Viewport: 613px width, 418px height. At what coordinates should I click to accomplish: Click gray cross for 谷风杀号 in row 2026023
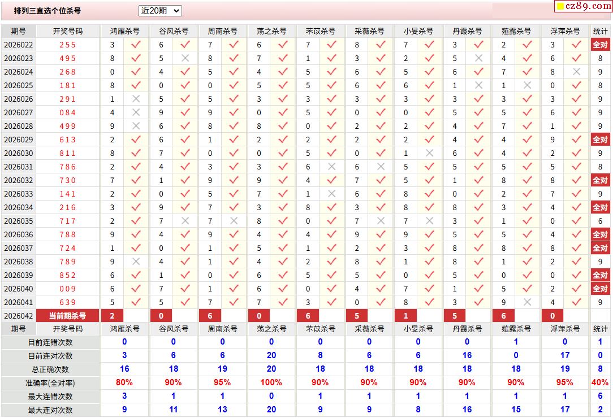click(x=185, y=58)
